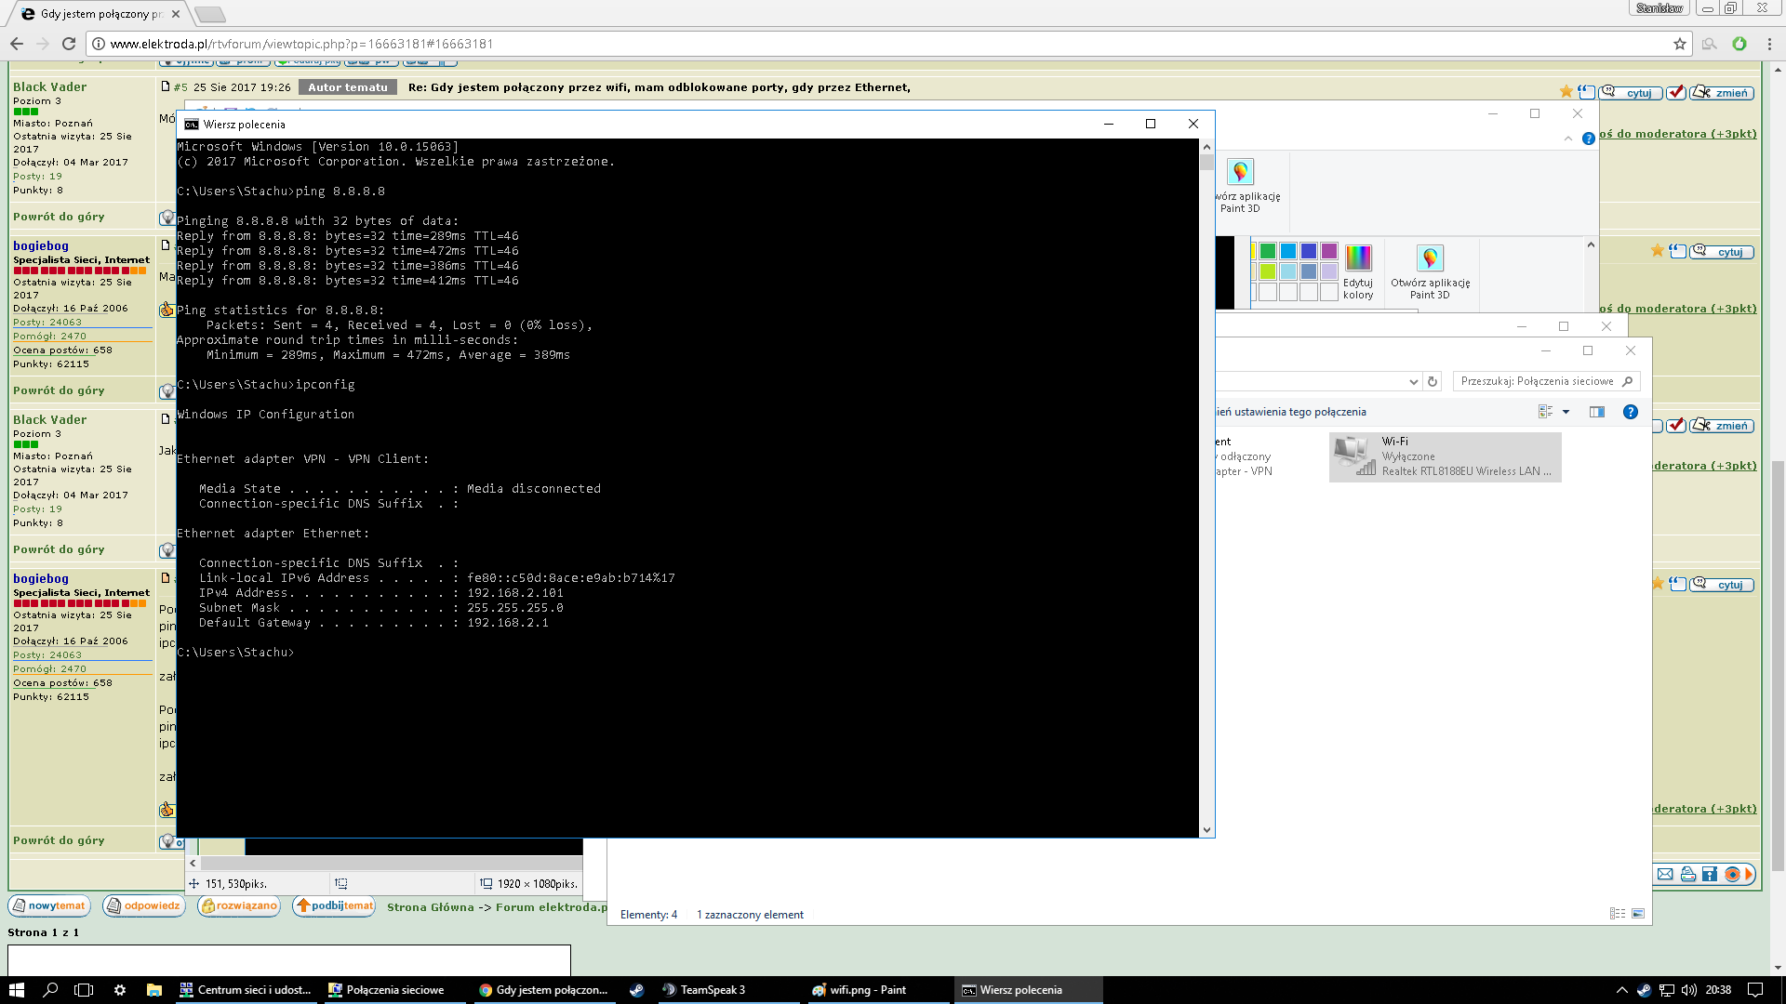Pick the green color swatch in Paint
The image size is (1786, 1004).
click(x=1267, y=251)
